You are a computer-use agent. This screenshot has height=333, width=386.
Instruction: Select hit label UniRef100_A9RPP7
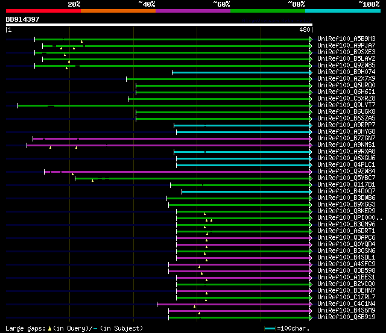[x=346, y=125]
